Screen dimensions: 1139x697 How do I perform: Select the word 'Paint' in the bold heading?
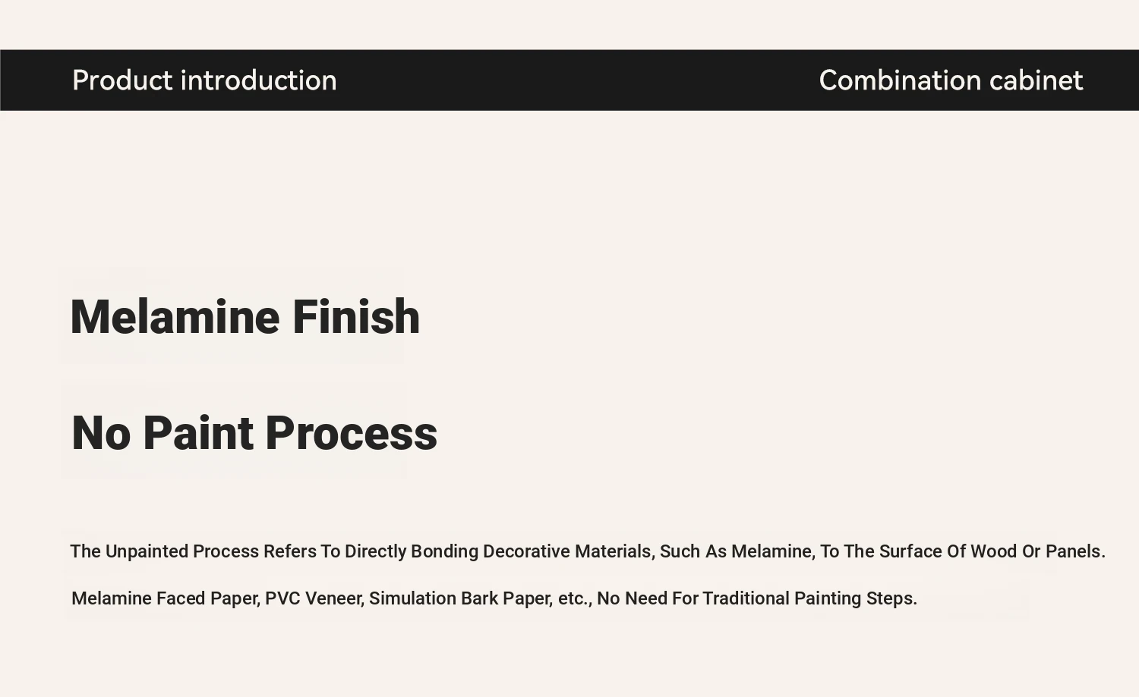[198, 433]
